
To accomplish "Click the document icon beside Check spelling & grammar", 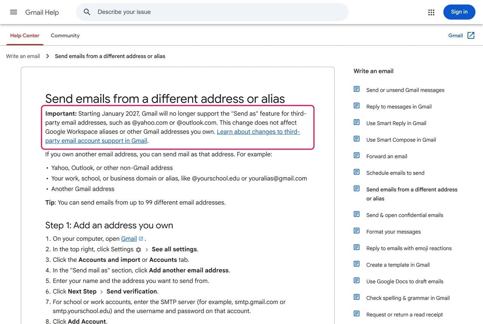I will tap(357, 297).
